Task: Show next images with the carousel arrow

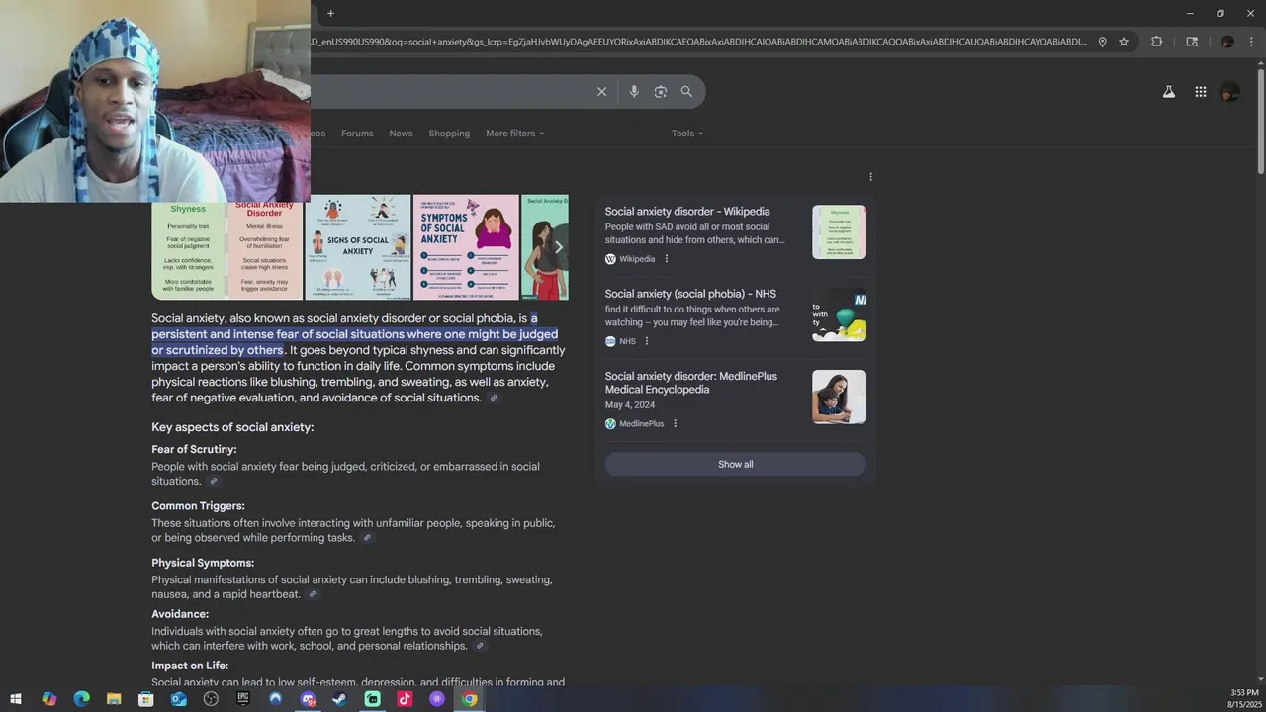Action: (558, 247)
